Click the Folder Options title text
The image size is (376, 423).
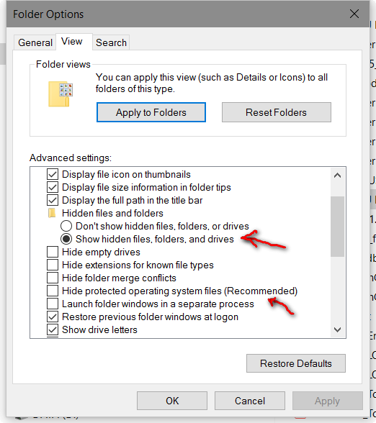(x=48, y=14)
